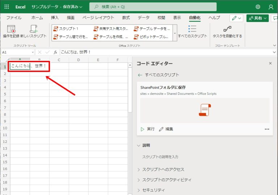Click the fx insert function icon
This screenshot has height=195, width=278.
pos(55,52)
